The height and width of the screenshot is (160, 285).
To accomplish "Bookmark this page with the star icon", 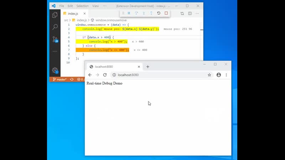I will (209, 75).
